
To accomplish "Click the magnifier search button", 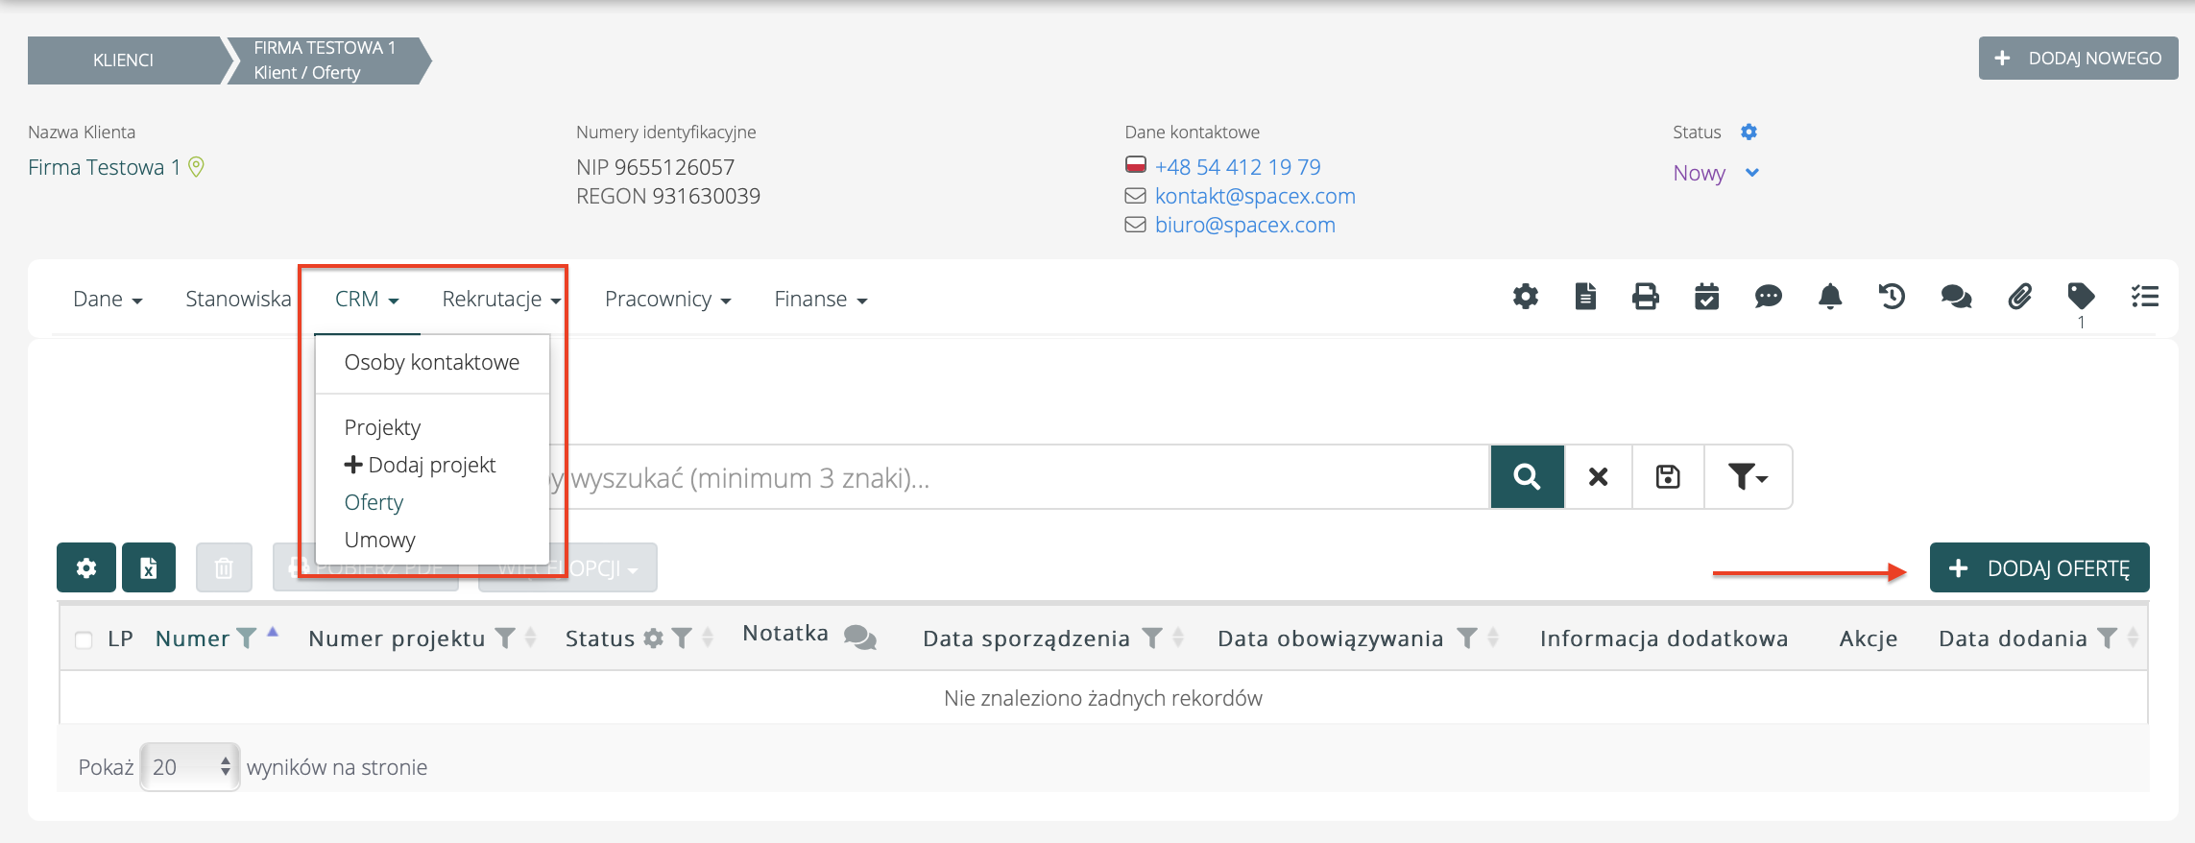I will click(1527, 477).
